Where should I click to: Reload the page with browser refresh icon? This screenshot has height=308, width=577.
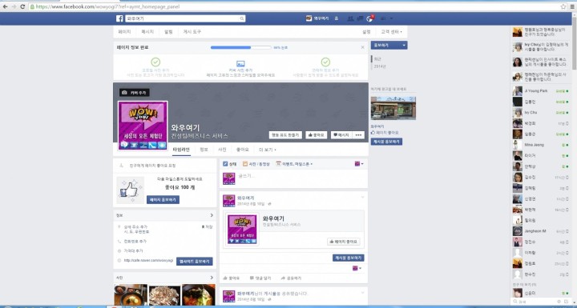coord(22,6)
